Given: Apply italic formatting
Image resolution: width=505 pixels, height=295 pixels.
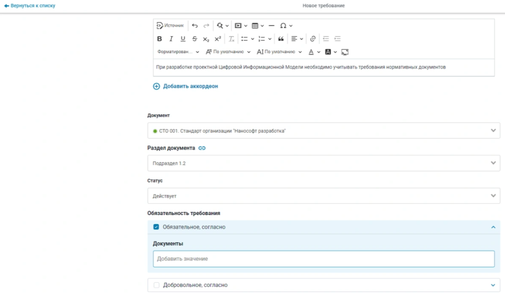Looking at the screenshot, I should [171, 38].
